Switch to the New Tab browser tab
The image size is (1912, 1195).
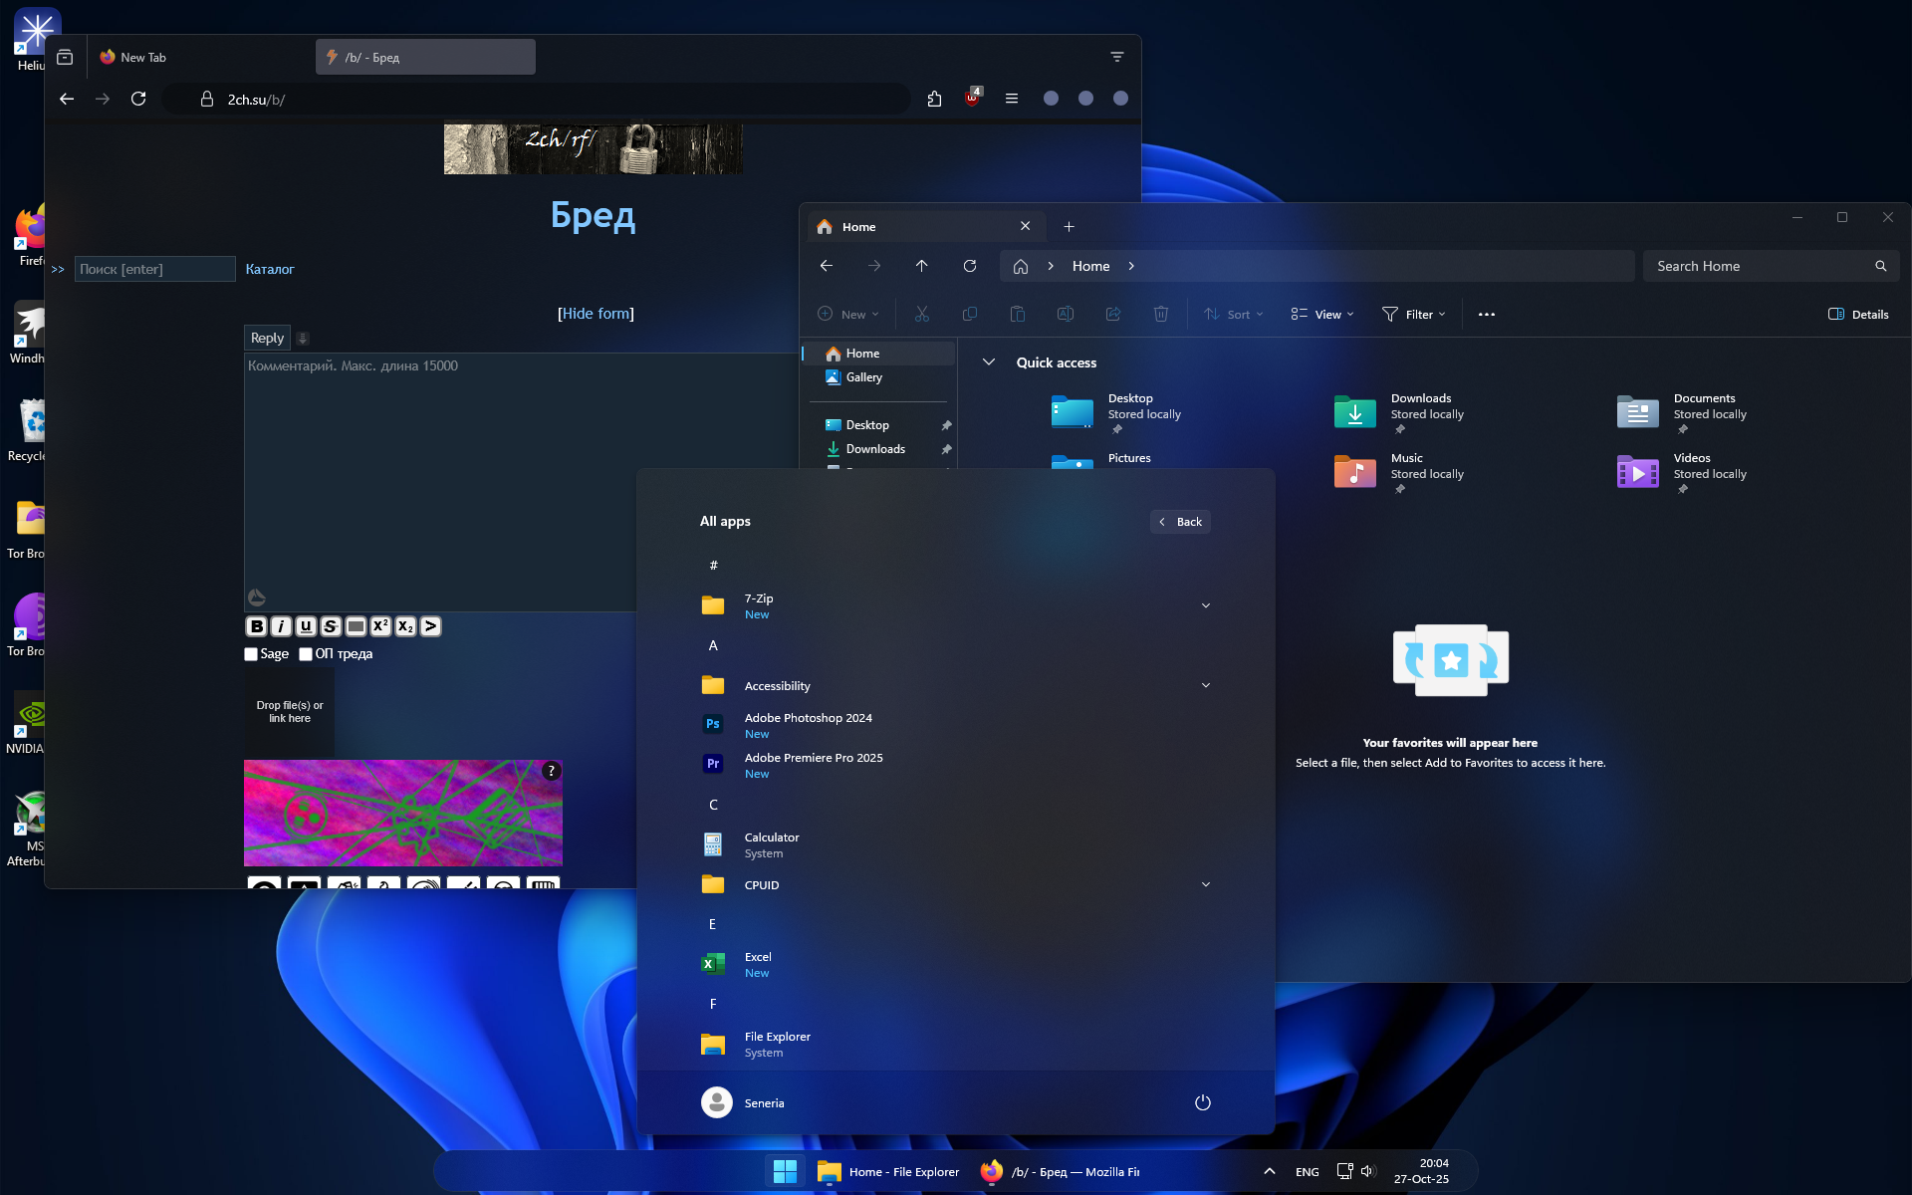(x=144, y=57)
